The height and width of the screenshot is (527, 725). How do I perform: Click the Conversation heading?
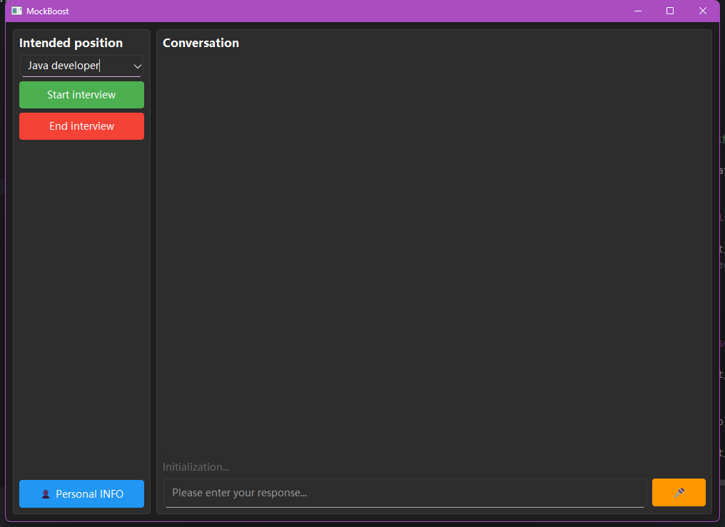pyautogui.click(x=201, y=43)
